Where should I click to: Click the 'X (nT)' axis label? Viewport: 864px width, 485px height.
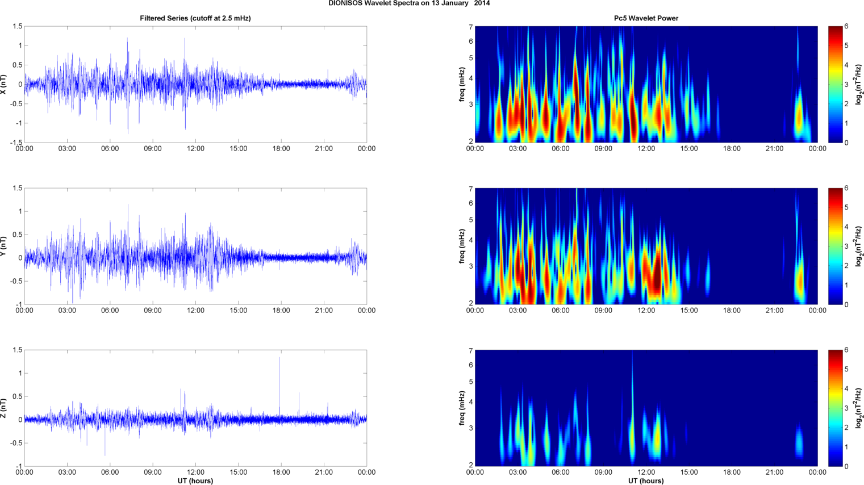point(4,84)
